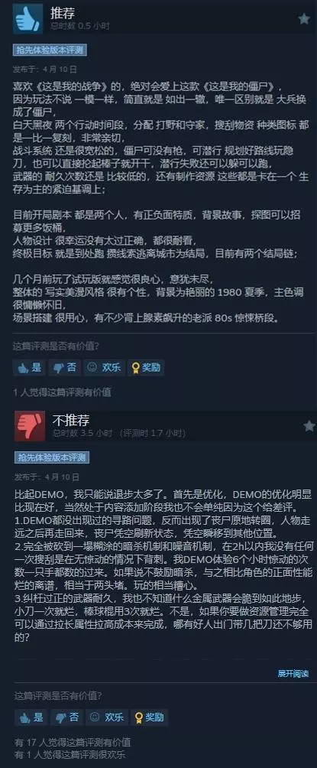This screenshot has width=317, height=768.
Task: Click the second 抢先体验版本评测 tag
Action: point(52,457)
